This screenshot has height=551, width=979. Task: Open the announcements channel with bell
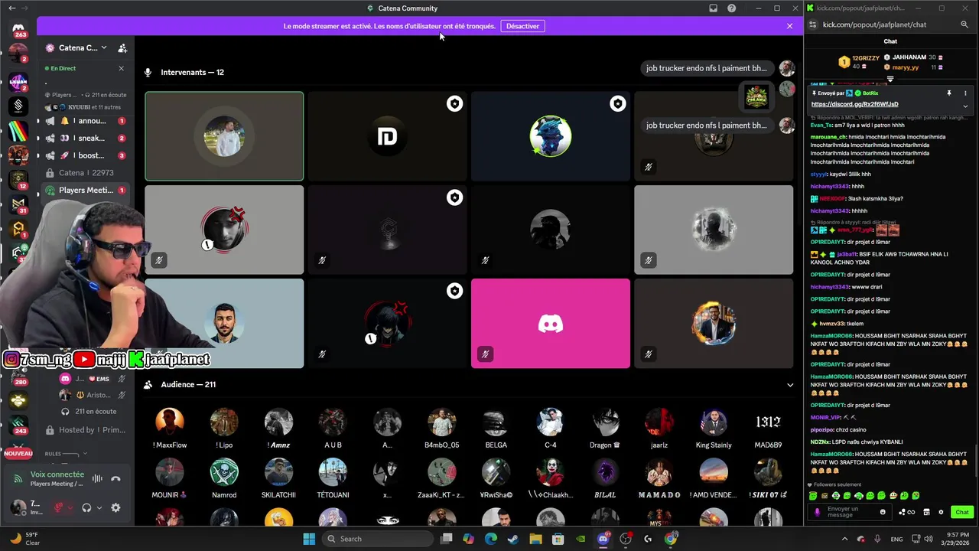pos(86,121)
